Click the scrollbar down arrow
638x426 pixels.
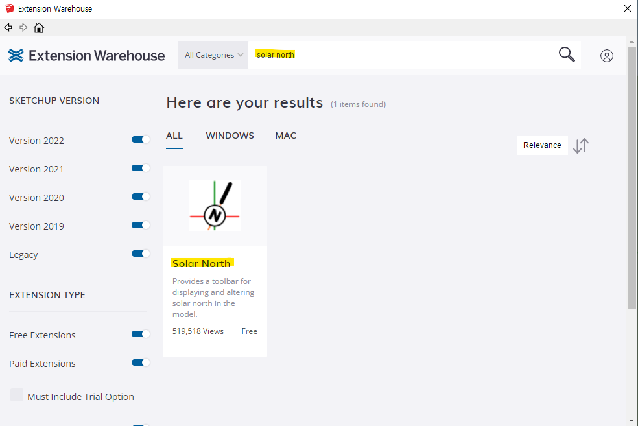632,421
